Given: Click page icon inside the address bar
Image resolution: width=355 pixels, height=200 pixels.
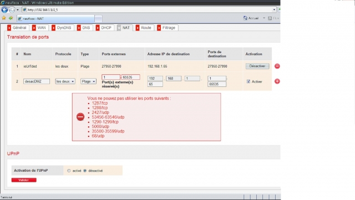Looking at the screenshot, I should tap(25, 10).
